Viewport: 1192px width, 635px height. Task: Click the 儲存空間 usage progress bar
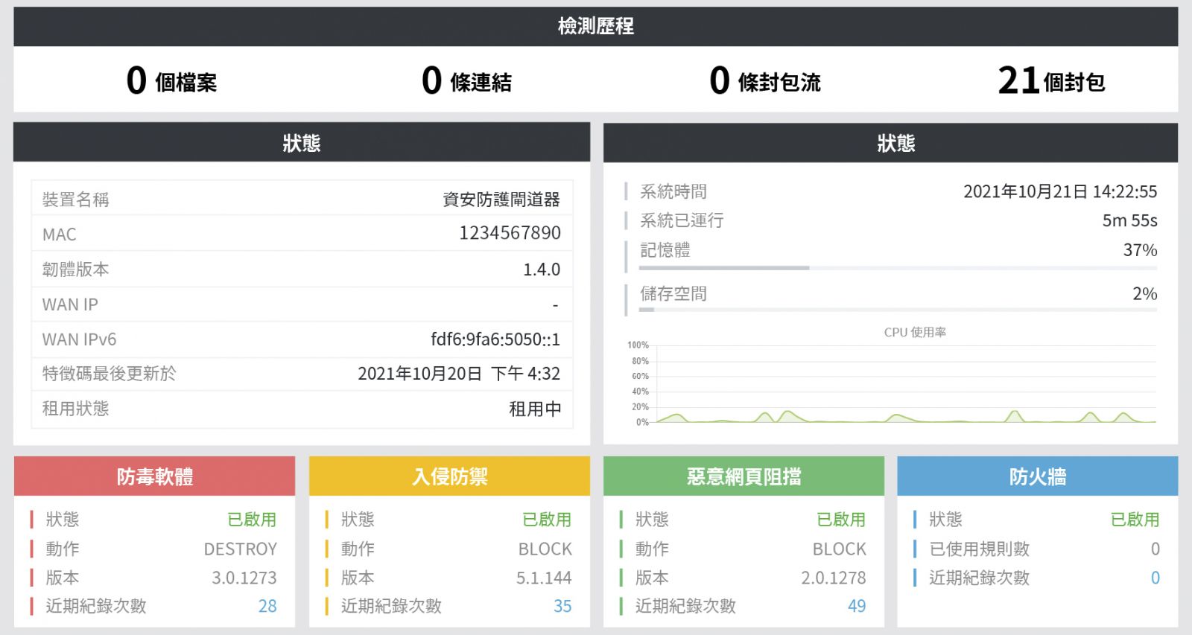point(897,310)
